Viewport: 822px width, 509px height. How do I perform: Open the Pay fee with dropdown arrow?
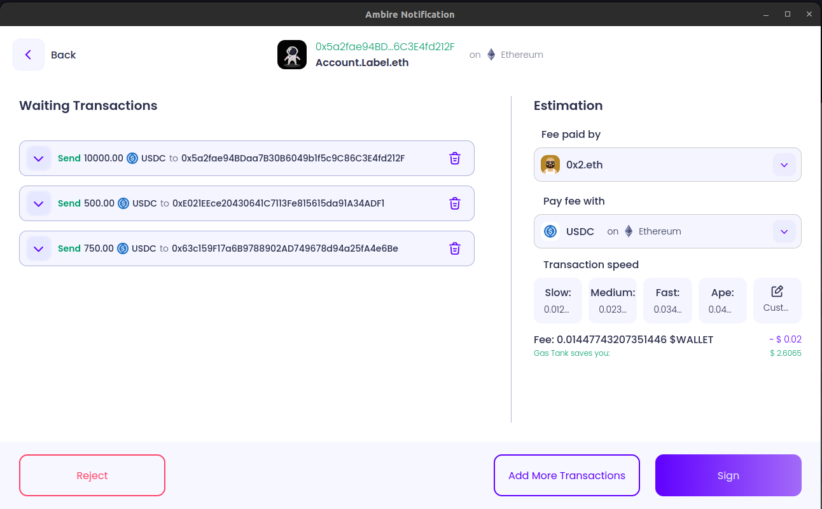click(x=784, y=231)
